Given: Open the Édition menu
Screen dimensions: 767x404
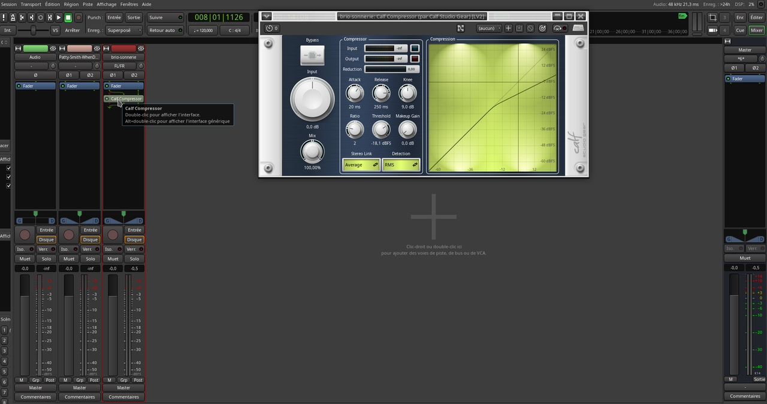Looking at the screenshot, I should tap(53, 4).
